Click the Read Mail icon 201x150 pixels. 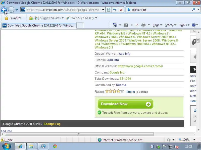coord(136,25)
